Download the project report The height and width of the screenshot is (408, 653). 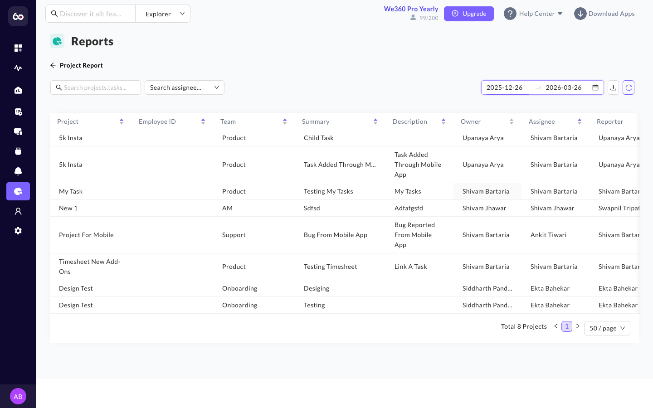coord(613,87)
